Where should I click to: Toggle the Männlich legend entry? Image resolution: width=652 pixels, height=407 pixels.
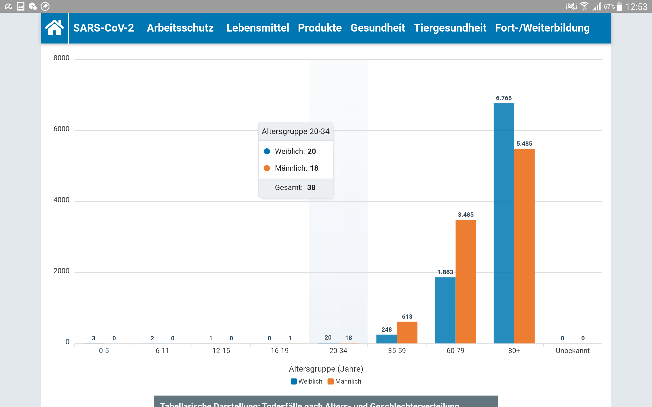344,381
